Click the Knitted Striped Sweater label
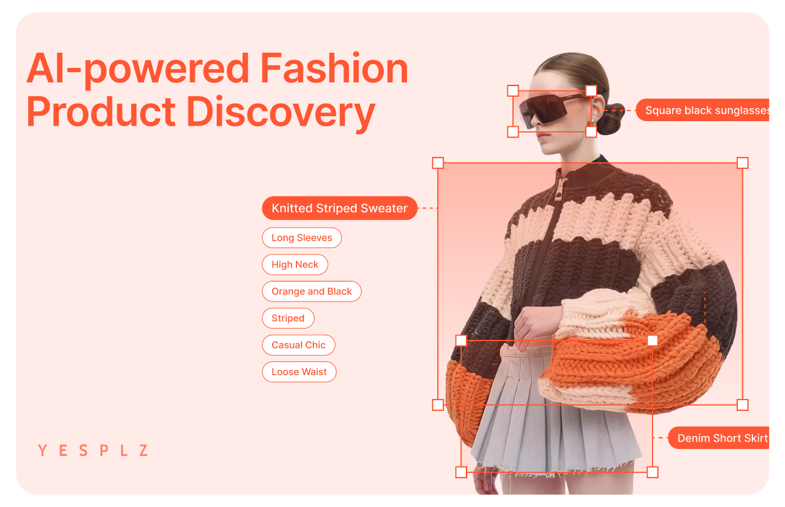 pos(340,209)
